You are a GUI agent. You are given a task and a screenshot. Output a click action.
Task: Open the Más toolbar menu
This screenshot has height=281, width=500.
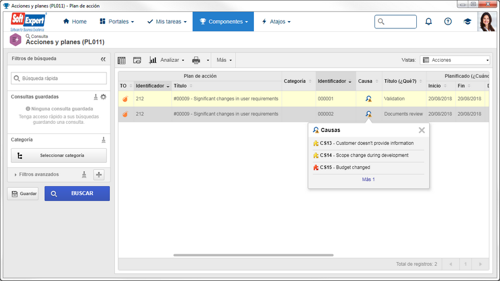pos(224,60)
